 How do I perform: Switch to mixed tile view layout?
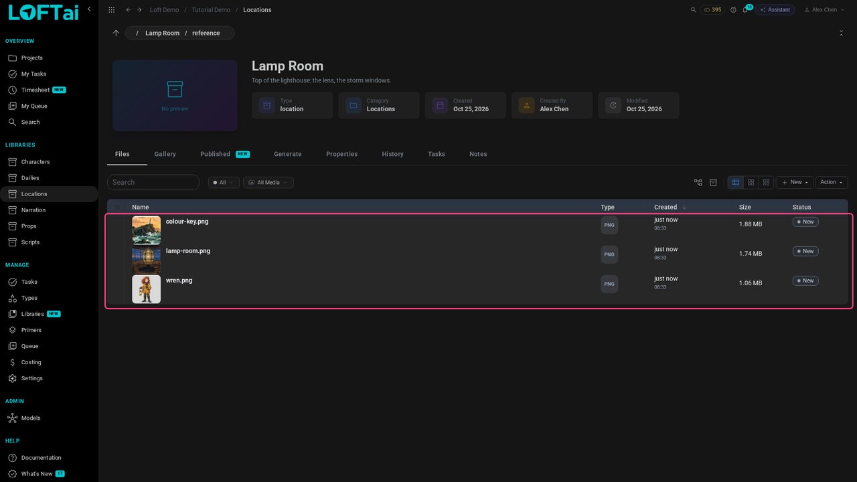[x=766, y=182]
